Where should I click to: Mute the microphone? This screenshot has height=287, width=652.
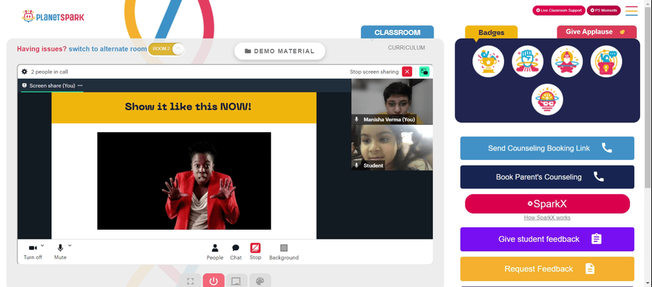click(60, 252)
